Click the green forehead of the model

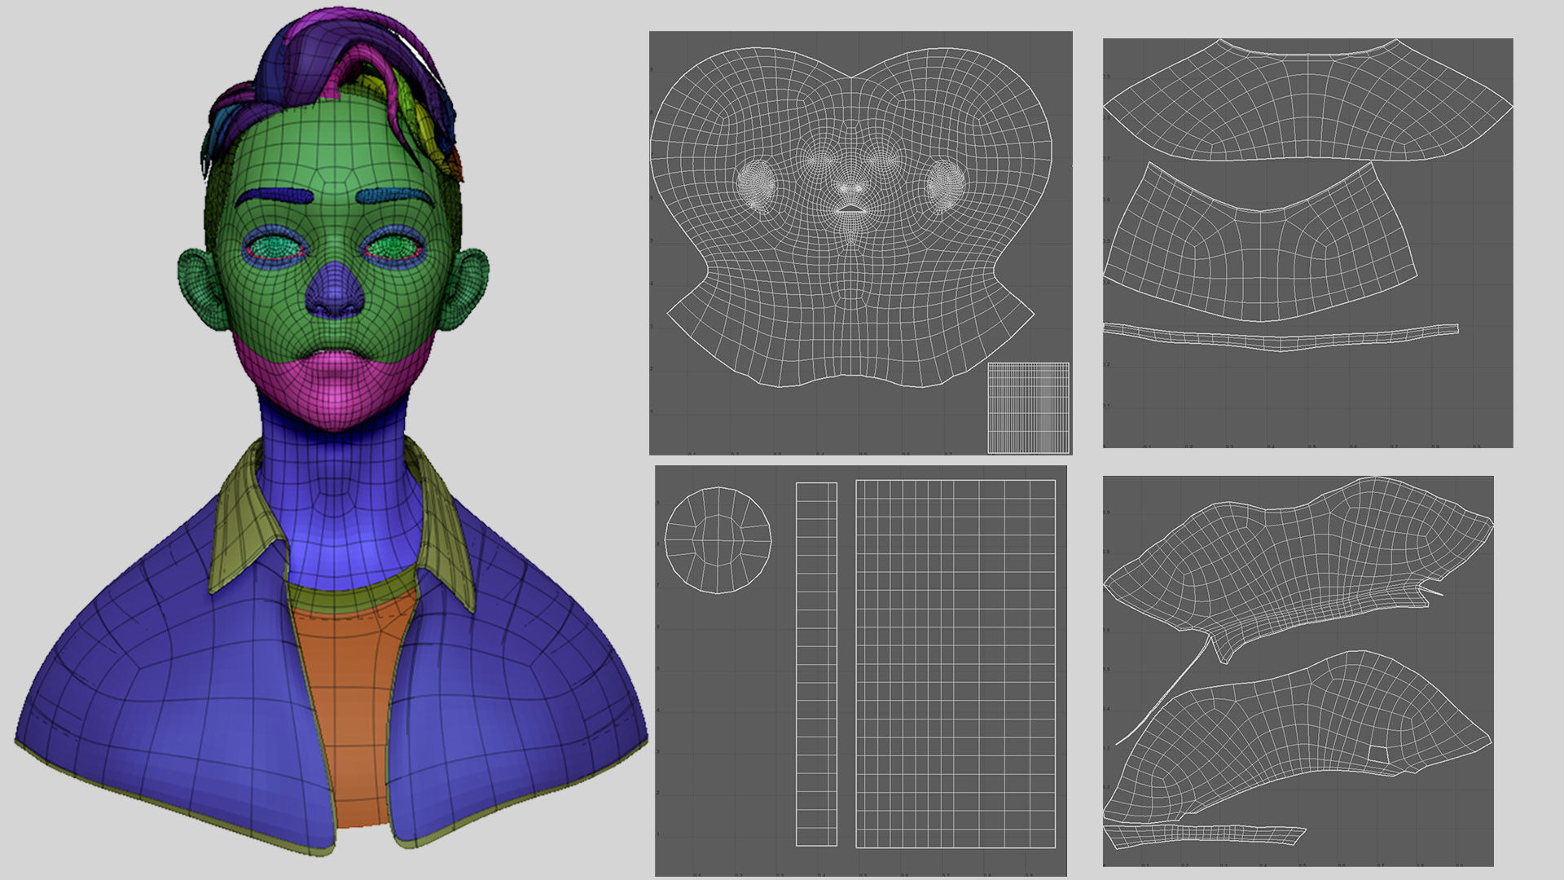(x=332, y=147)
